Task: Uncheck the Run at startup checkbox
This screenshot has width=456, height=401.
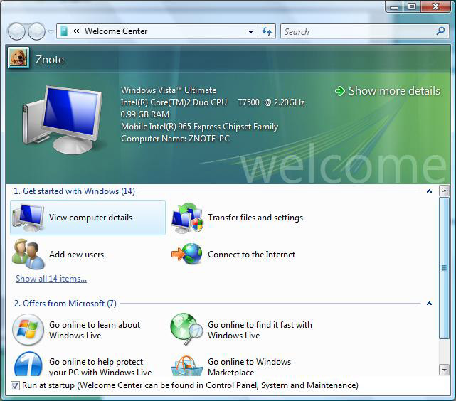Action: pos(16,385)
